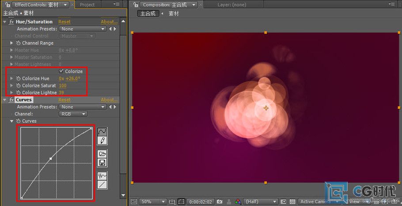Click the Colorize Hue +26.0° value
Viewport: 402px width, 206px height.
coord(73,79)
